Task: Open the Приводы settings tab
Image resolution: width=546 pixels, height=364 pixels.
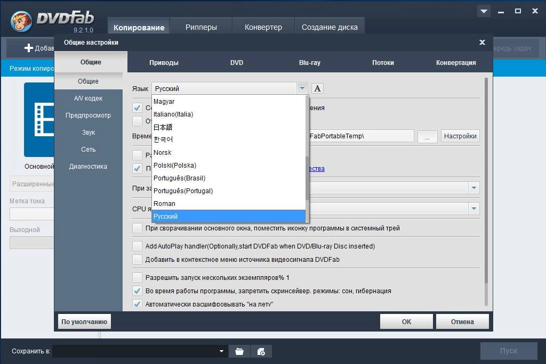Action: 164,63
